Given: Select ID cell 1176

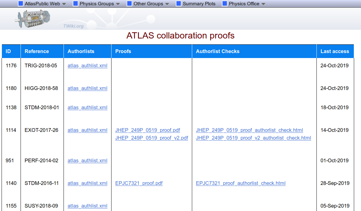Looking at the screenshot, I should (11, 65).
